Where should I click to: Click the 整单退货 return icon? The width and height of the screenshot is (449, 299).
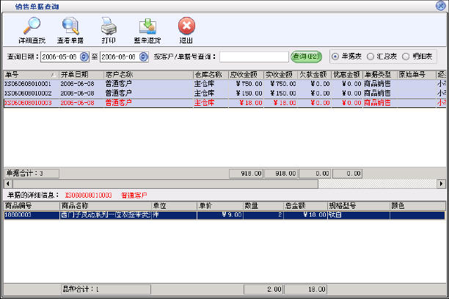click(147, 29)
